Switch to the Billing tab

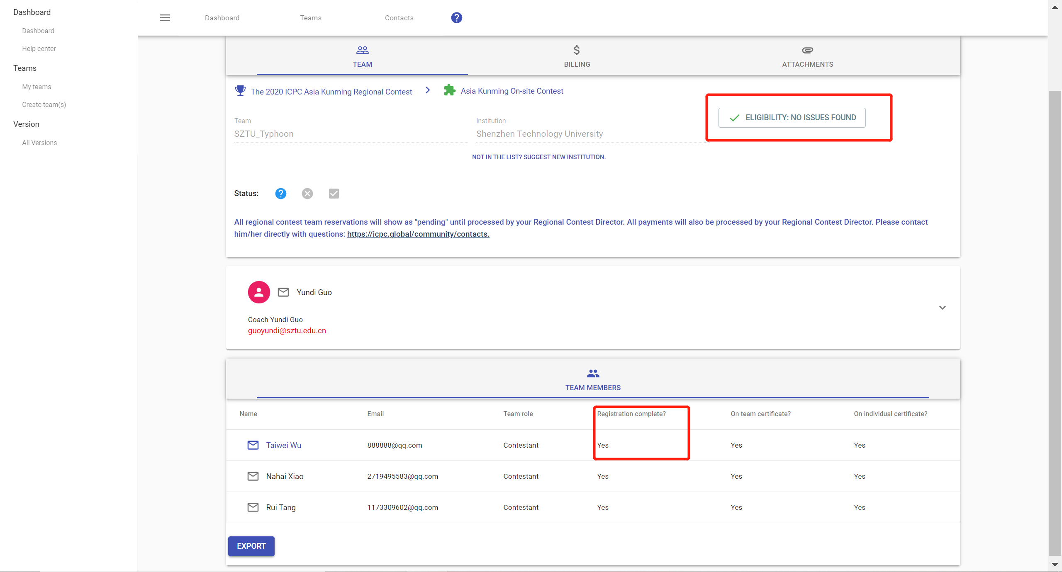pyautogui.click(x=577, y=56)
